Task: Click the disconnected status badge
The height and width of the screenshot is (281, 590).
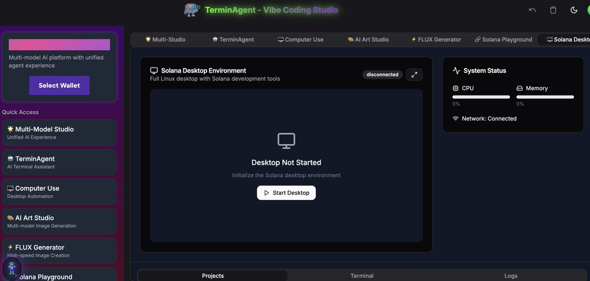Action: [x=383, y=75]
